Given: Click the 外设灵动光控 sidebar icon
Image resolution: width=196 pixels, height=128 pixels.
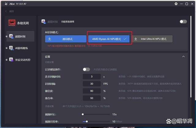Looking at the screenshot, I should tap(11, 60).
